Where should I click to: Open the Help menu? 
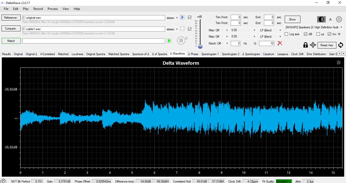77,9
